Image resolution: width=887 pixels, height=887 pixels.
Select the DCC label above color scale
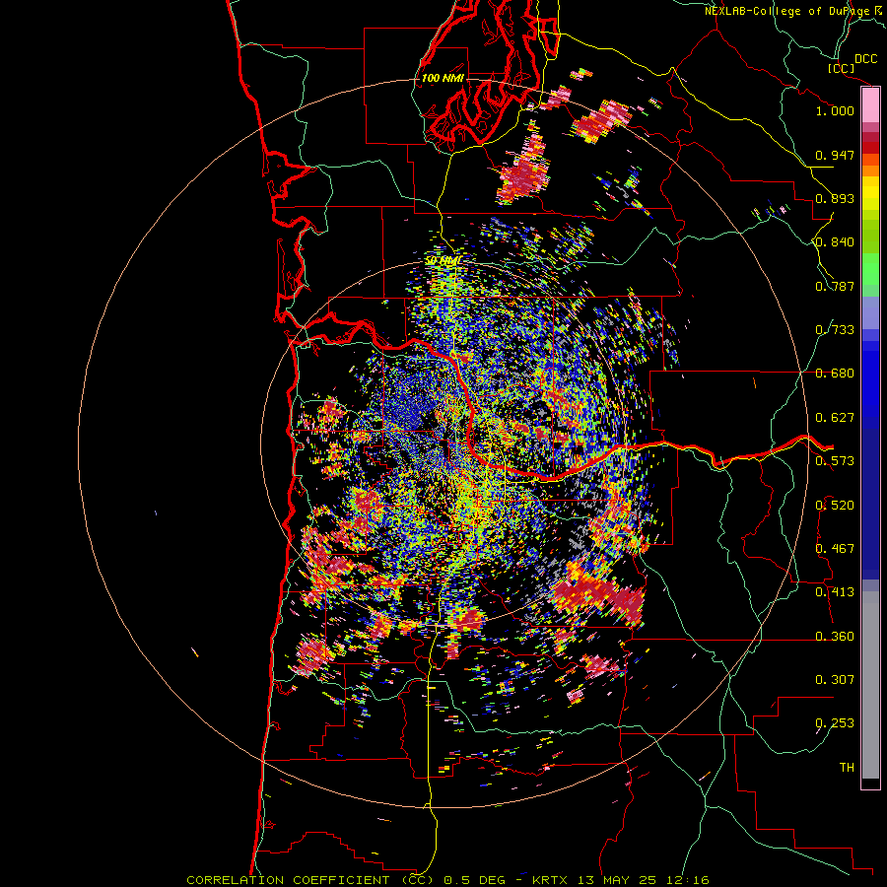point(865,59)
